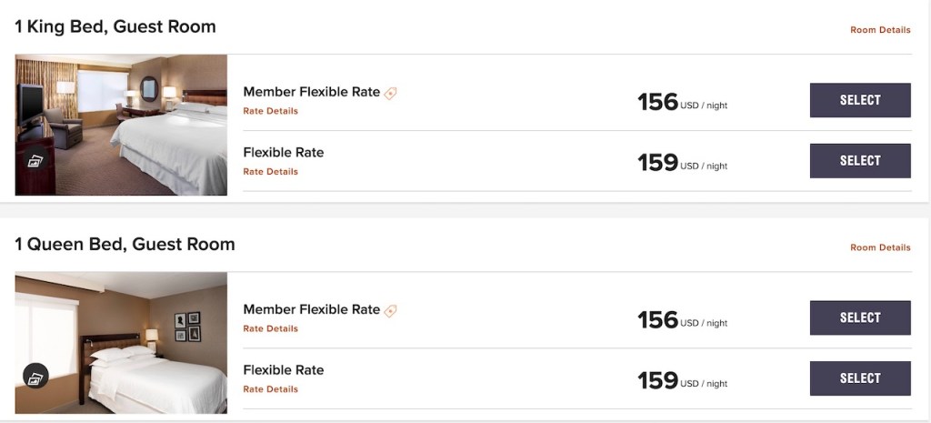This screenshot has height=423, width=931.
Task: Select King room Flexible Rate at 159 USD
Action: [859, 161]
